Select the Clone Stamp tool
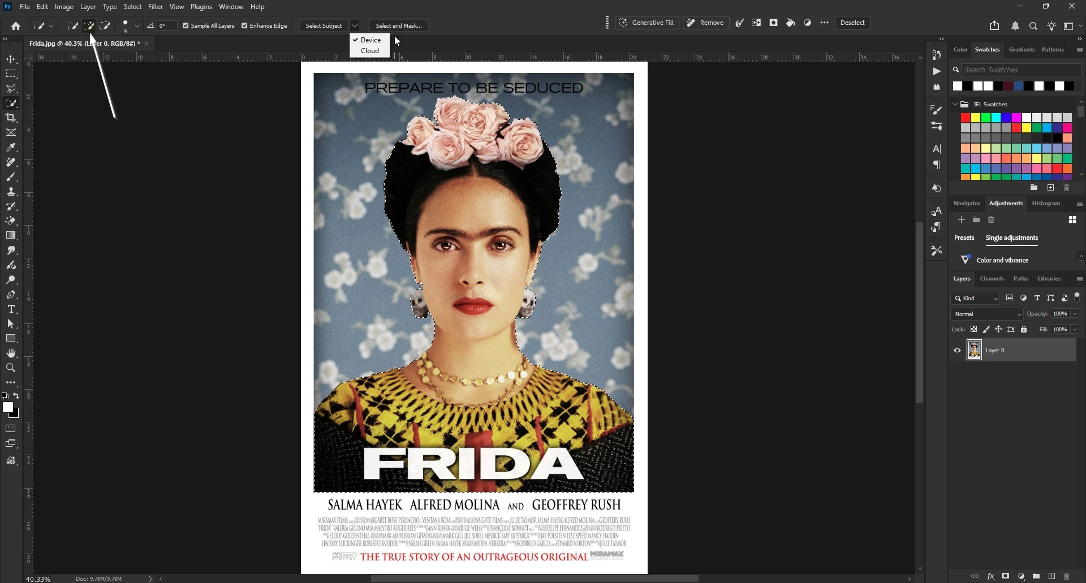1086x583 pixels. (11, 192)
